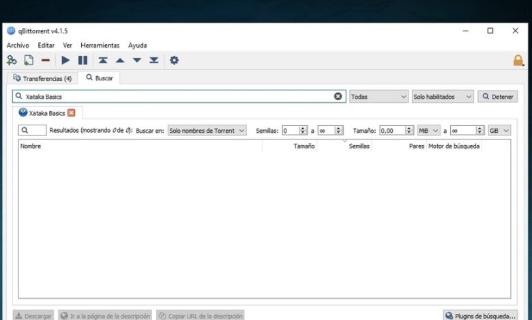The height and width of the screenshot is (320, 532).
Task: Click the Detener button
Action: (498, 97)
